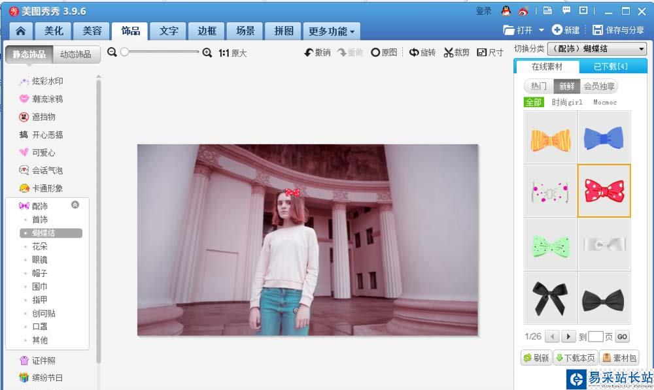
Task: Choose the black ribbon bow
Action: tap(550, 298)
